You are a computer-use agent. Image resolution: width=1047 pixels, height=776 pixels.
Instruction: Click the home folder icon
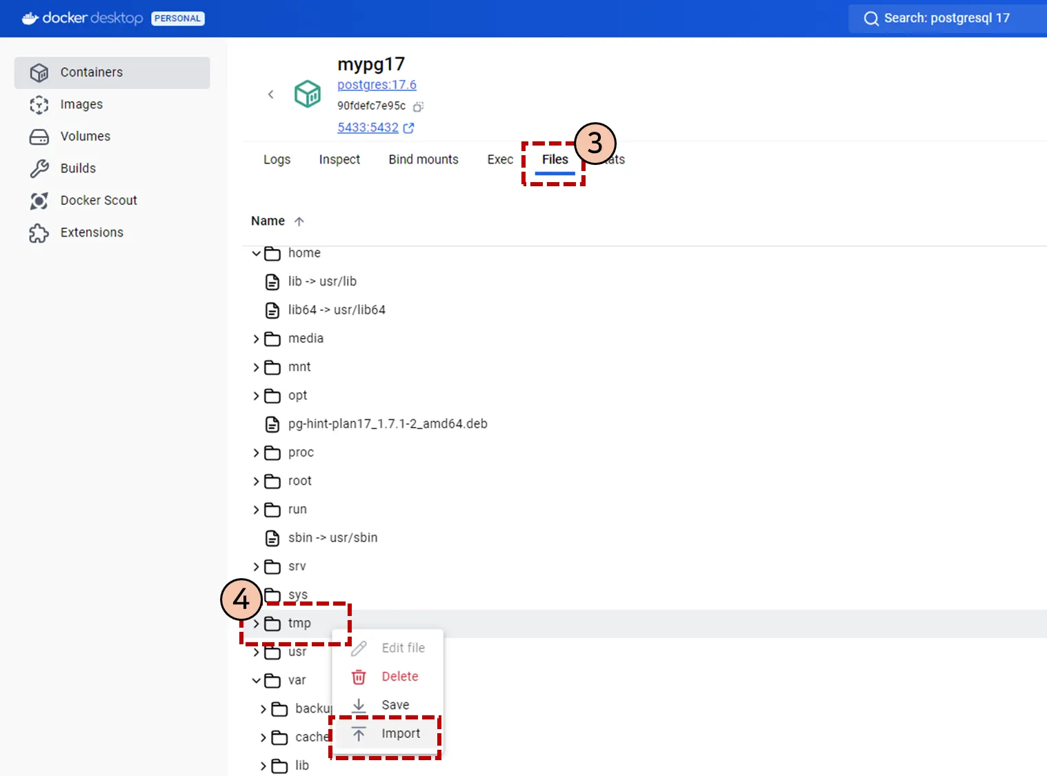point(272,253)
